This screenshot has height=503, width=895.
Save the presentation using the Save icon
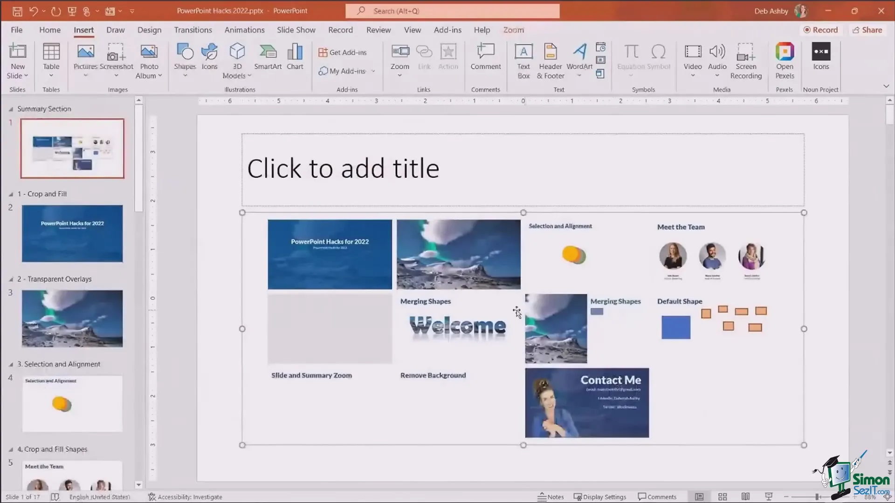point(17,11)
